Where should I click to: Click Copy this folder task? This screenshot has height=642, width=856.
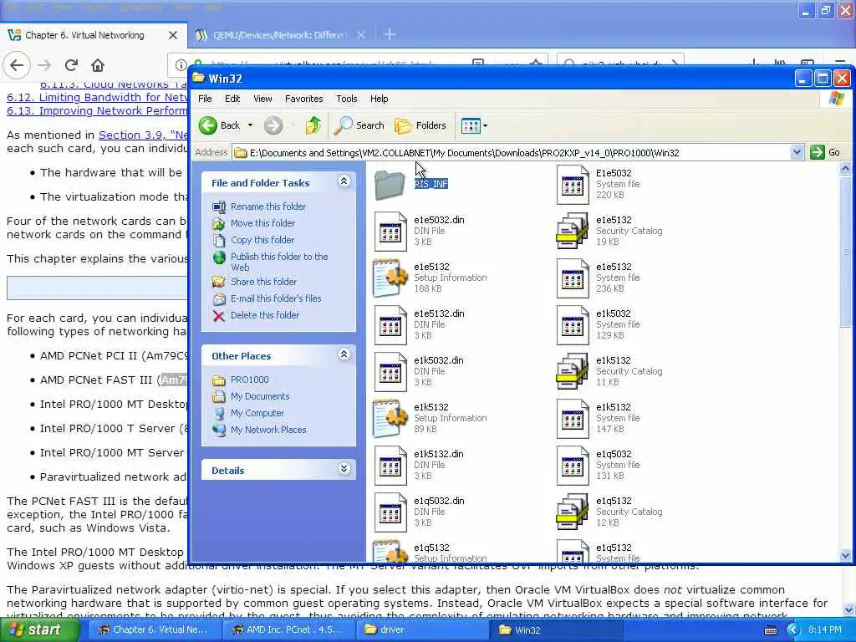(262, 240)
